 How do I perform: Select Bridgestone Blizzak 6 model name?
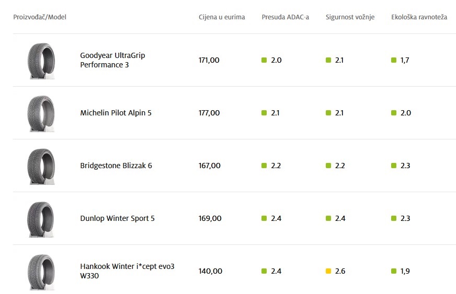116,166
